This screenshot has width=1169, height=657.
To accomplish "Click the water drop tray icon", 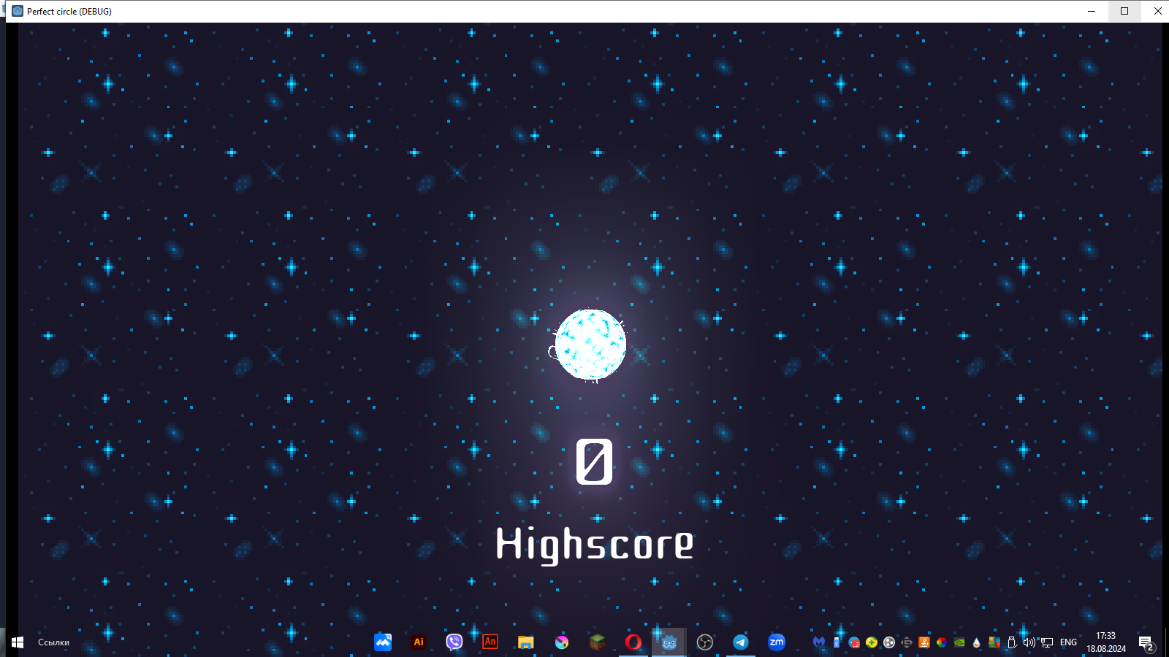I will point(977,642).
